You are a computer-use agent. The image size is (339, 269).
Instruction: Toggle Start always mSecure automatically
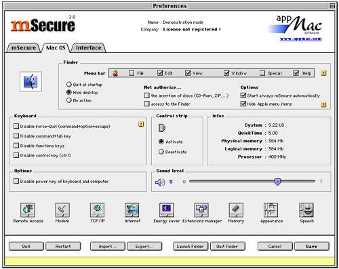[x=243, y=96]
